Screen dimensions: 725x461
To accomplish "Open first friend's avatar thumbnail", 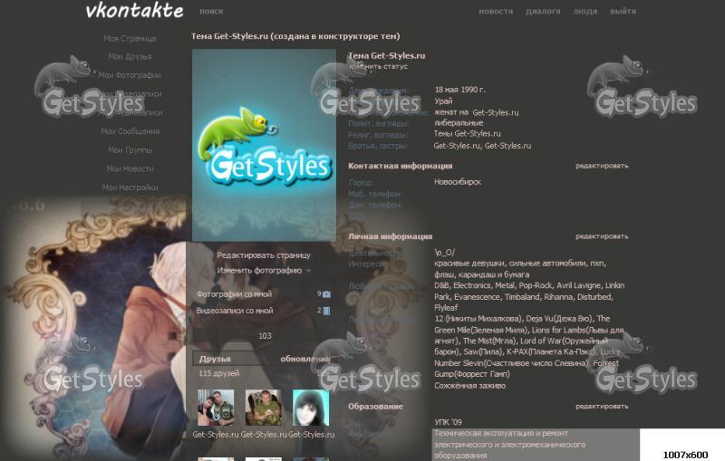I will click(x=216, y=408).
